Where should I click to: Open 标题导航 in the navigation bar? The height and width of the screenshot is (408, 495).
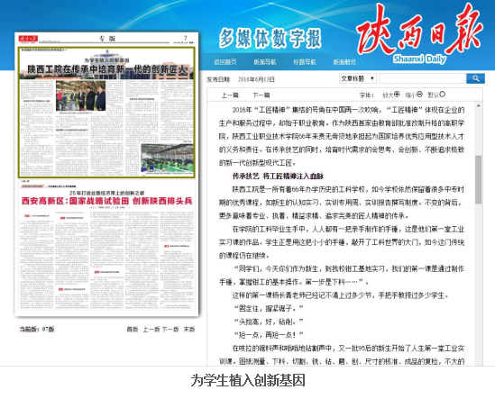pos(305,62)
